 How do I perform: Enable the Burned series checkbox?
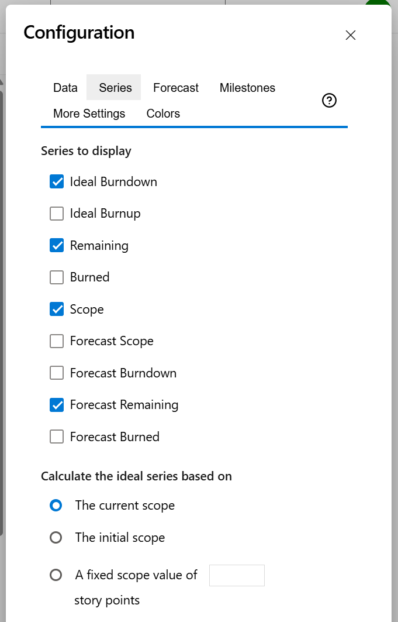click(56, 277)
